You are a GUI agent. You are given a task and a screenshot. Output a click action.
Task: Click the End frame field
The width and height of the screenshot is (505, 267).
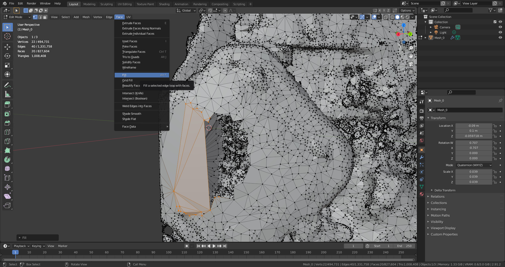tap(404, 246)
